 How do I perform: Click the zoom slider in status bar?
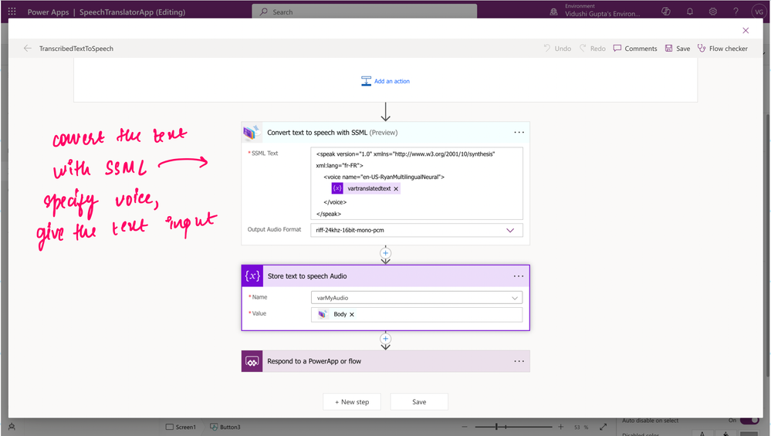[513, 427]
